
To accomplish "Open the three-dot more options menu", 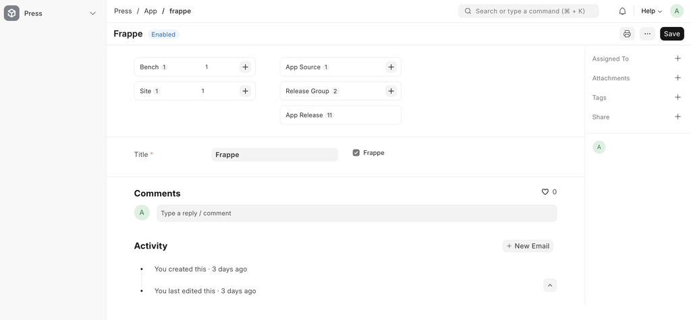I will [647, 34].
